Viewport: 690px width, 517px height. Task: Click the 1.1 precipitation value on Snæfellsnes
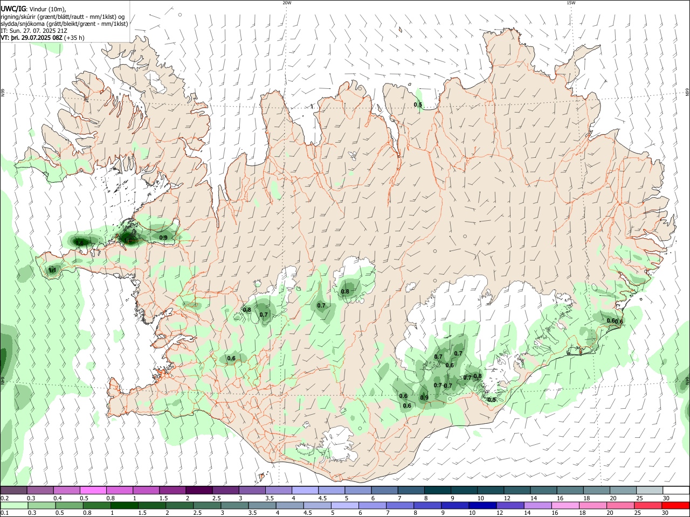(x=52, y=270)
